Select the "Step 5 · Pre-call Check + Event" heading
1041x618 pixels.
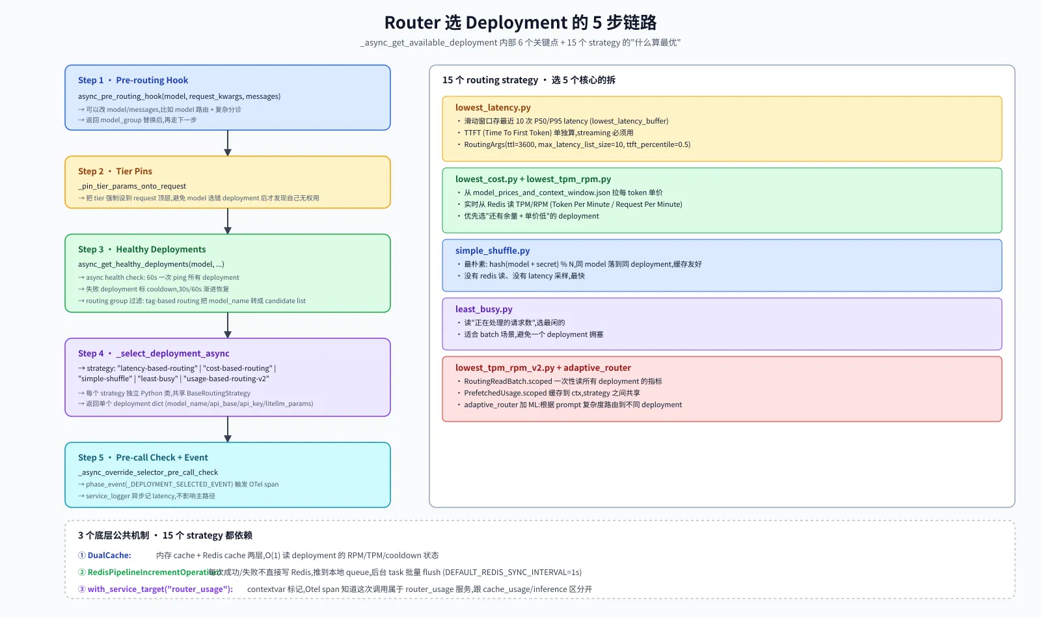click(x=143, y=458)
